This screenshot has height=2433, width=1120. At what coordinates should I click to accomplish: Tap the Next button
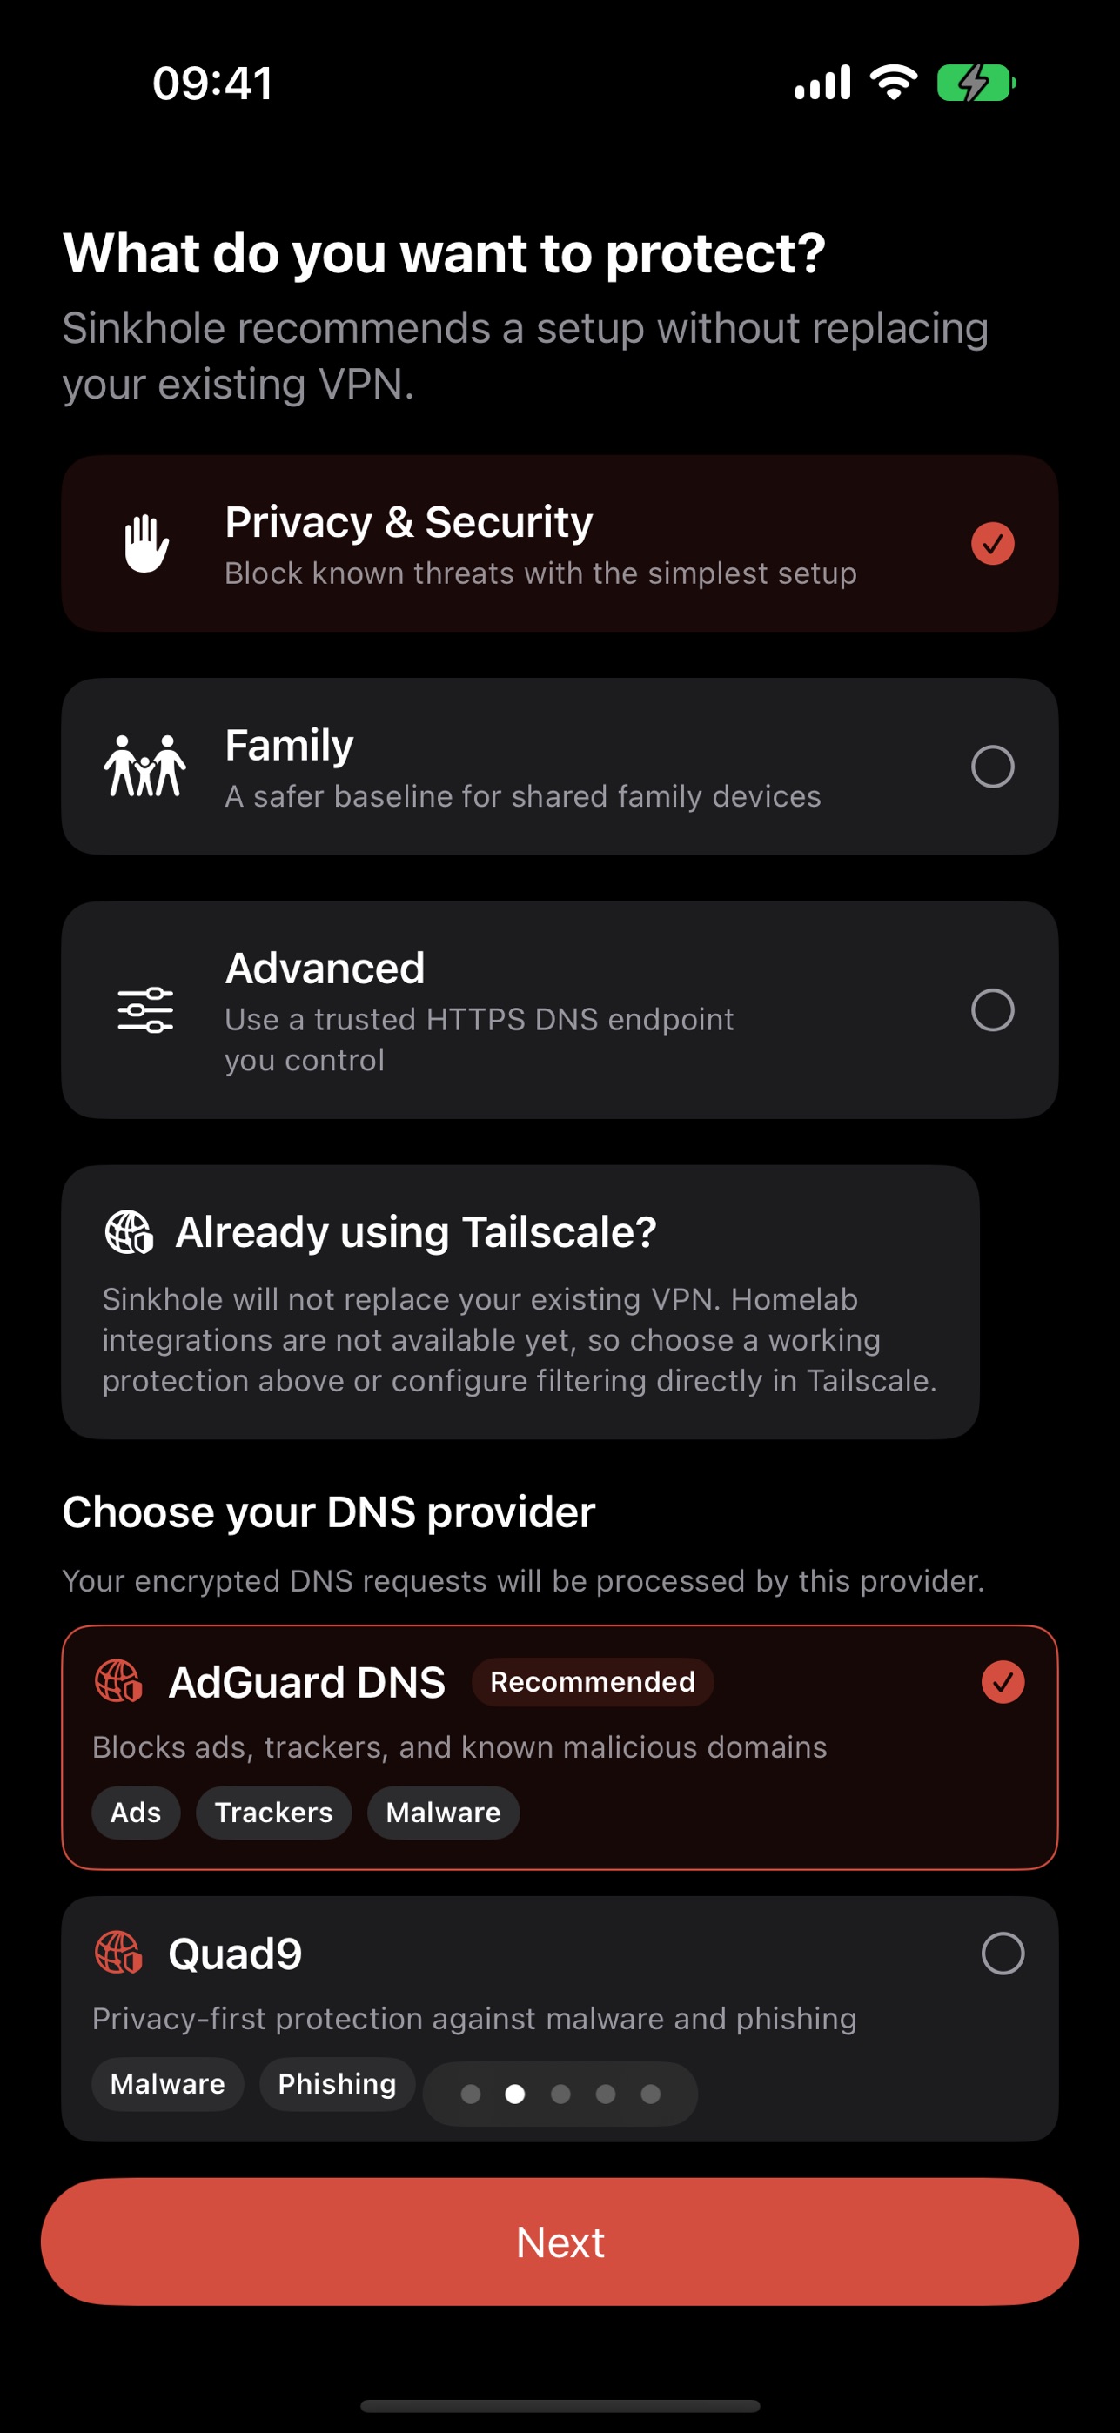560,2242
